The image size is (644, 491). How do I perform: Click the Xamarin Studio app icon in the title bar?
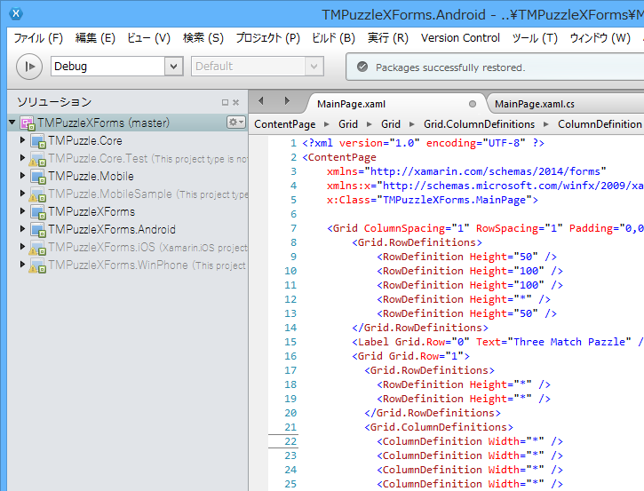(16, 14)
